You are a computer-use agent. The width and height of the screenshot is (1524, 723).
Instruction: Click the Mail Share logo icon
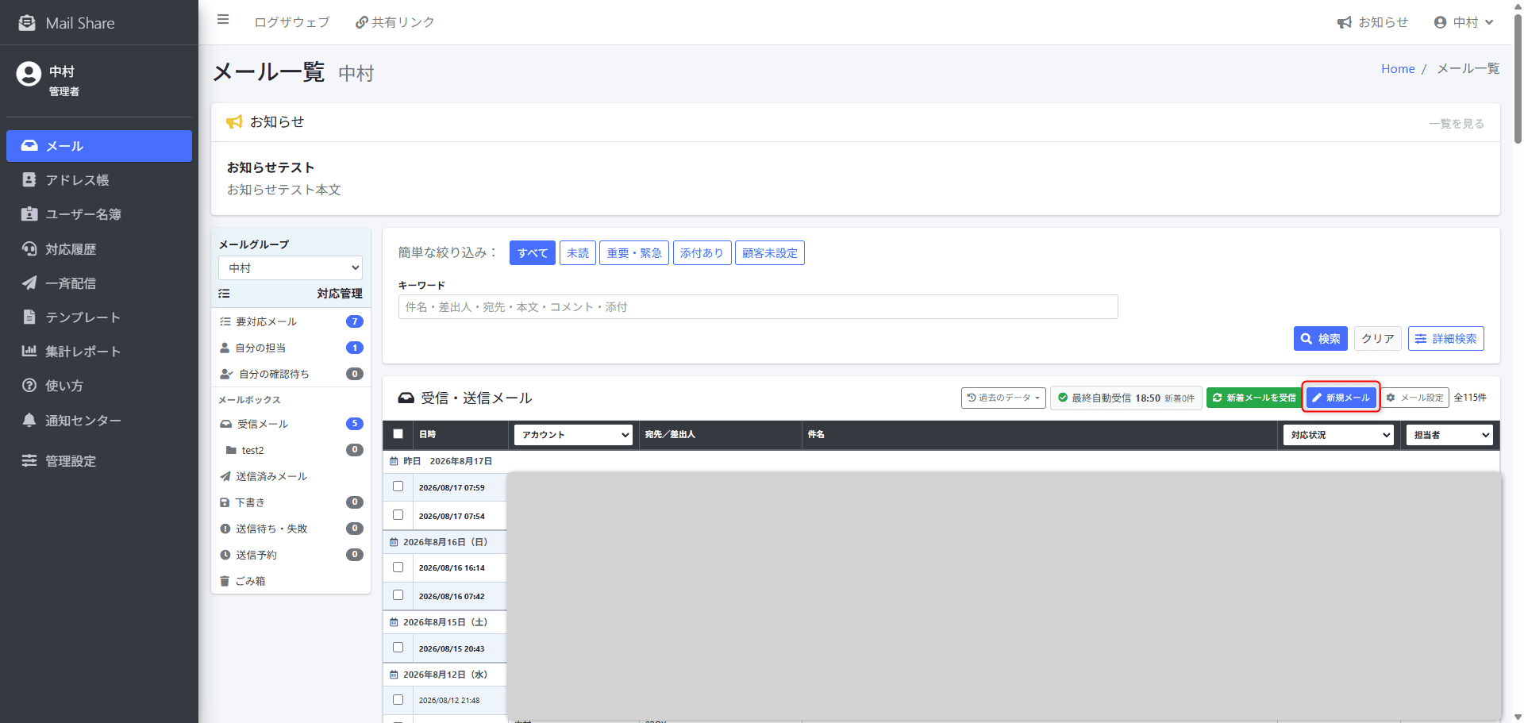[x=27, y=23]
